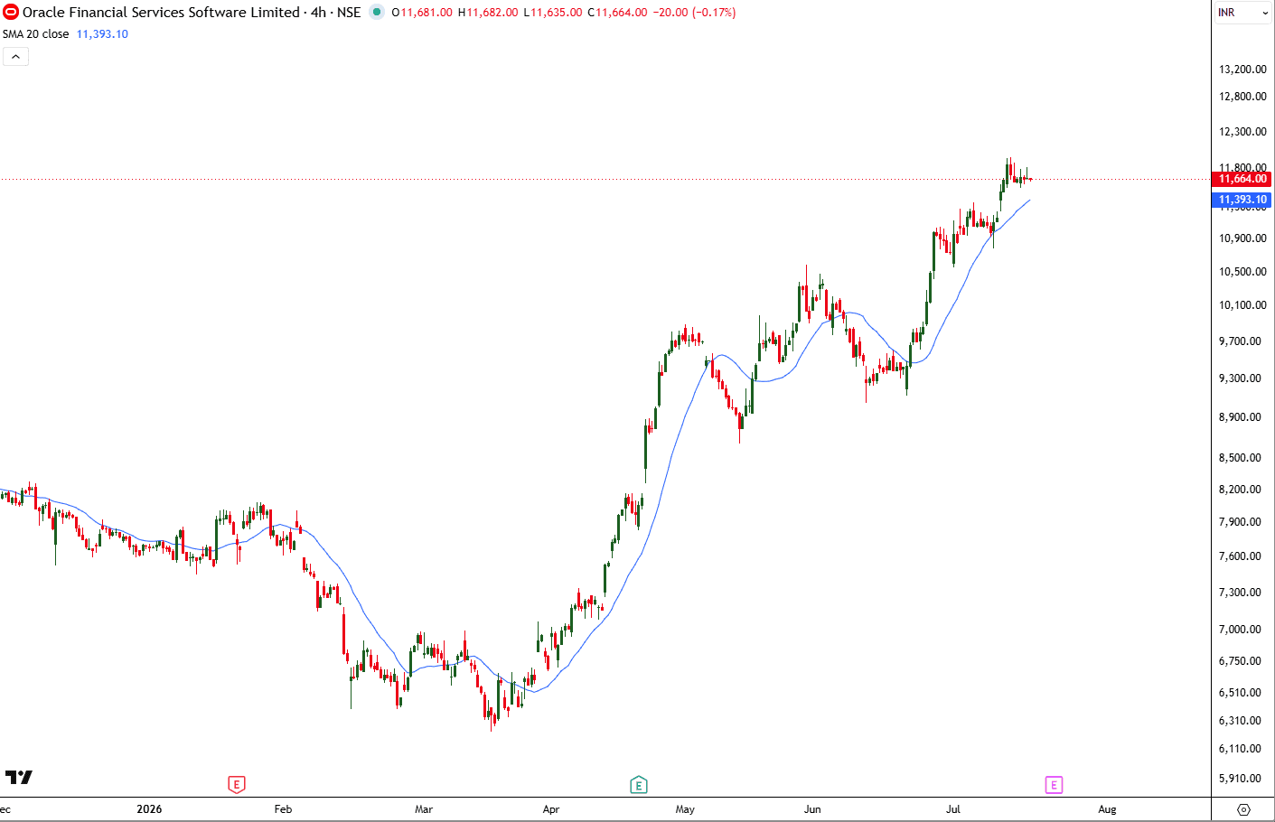Collapse the indicator legend with the chevron

[x=15, y=57]
